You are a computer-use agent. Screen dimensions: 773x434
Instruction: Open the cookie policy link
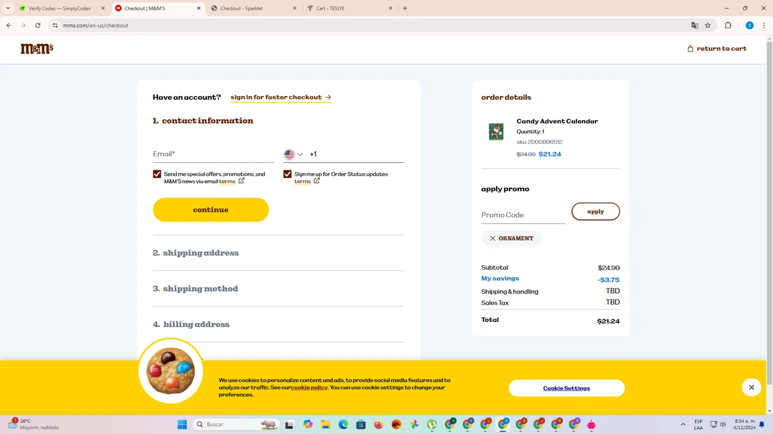(309, 387)
